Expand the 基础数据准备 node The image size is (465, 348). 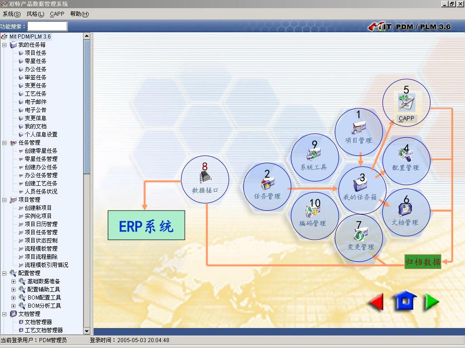point(13,281)
